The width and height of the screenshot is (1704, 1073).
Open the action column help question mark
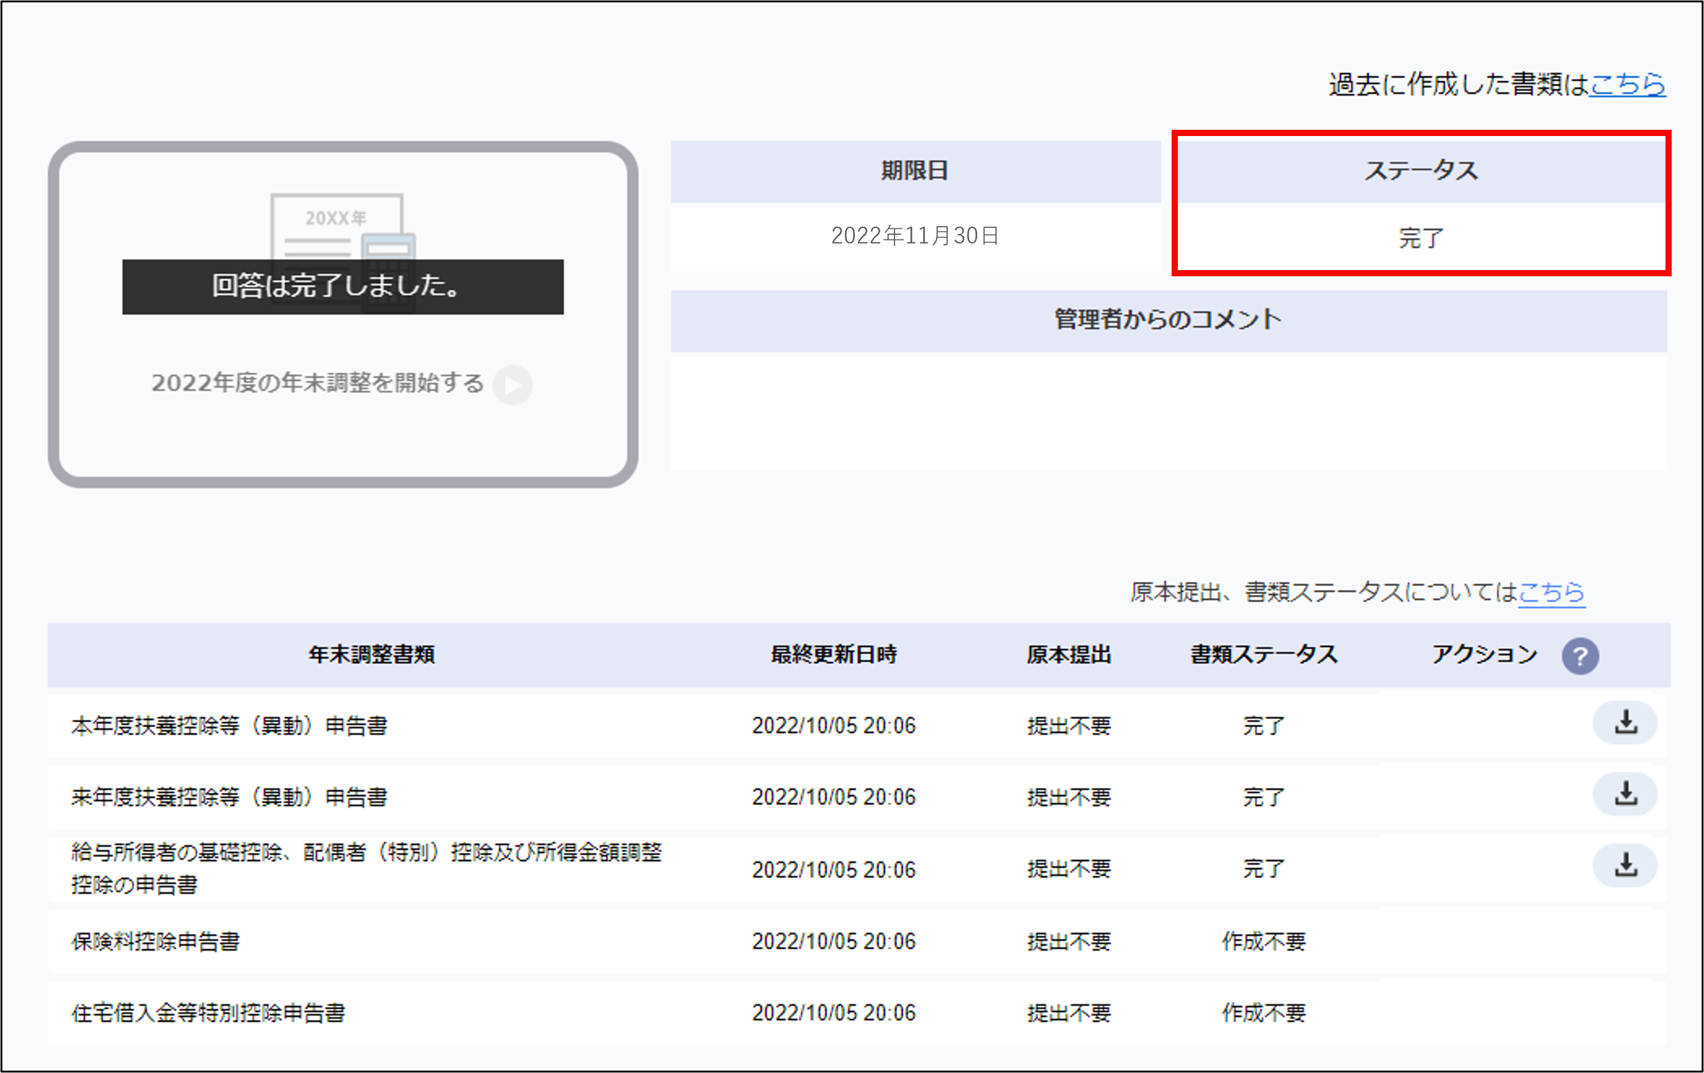pyautogui.click(x=1580, y=656)
